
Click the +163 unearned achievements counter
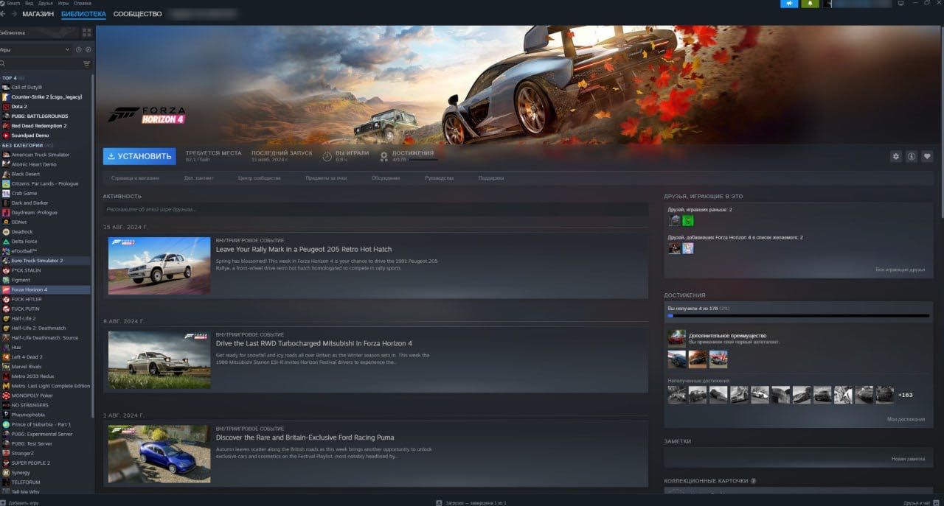point(905,395)
